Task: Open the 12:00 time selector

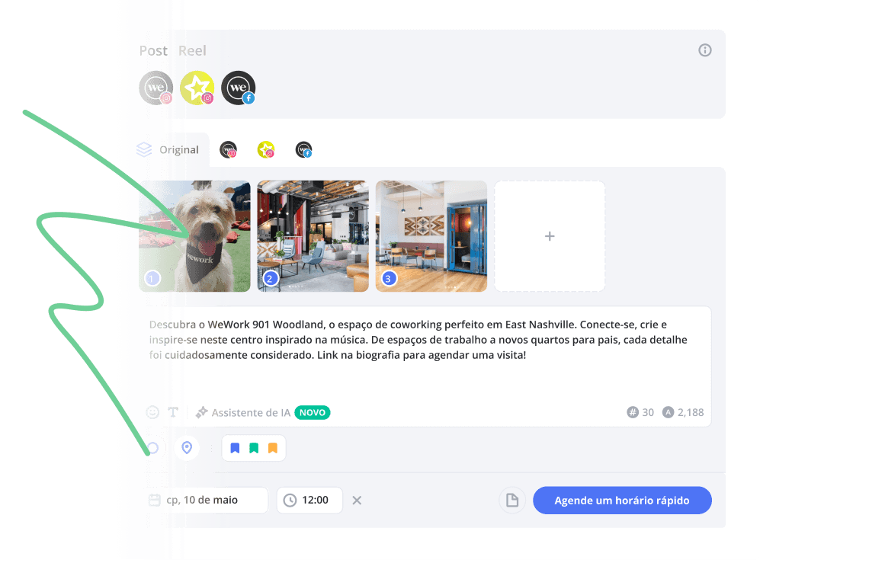Action: [x=309, y=500]
